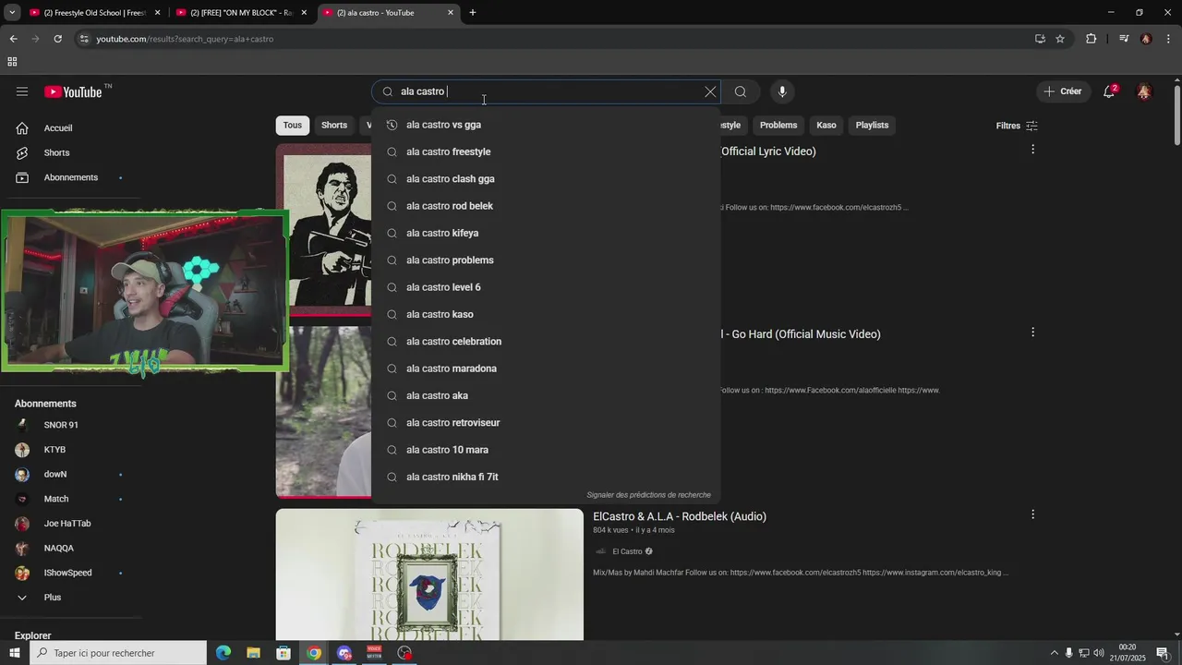The width and height of the screenshot is (1182, 665).
Task: Choose suggestion ala castro kaso
Action: pos(546,314)
